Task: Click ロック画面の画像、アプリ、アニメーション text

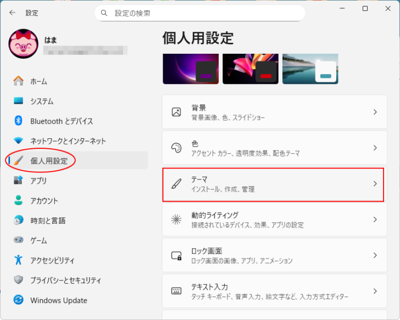Action: tap(242, 261)
